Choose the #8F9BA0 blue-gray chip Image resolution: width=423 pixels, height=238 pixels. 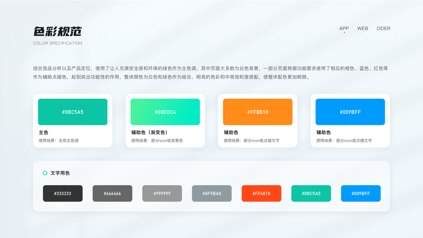tap(212, 193)
